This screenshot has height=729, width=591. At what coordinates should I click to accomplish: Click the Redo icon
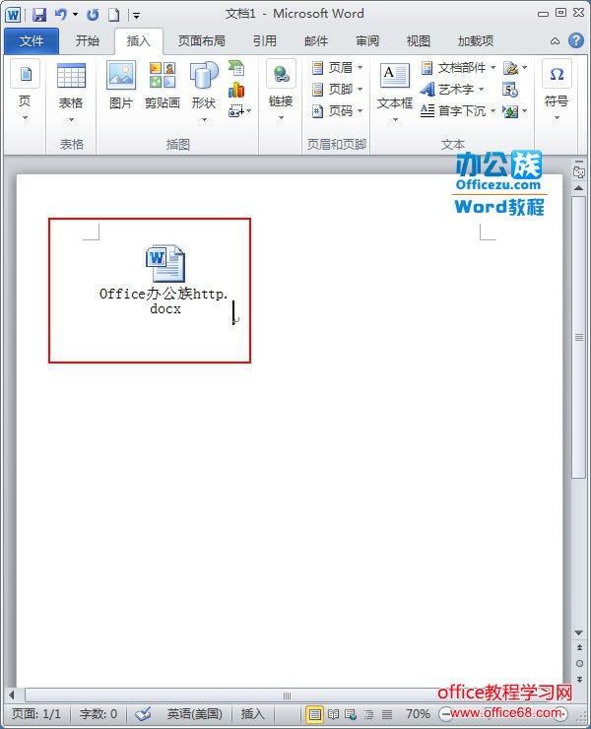pyautogui.click(x=93, y=15)
